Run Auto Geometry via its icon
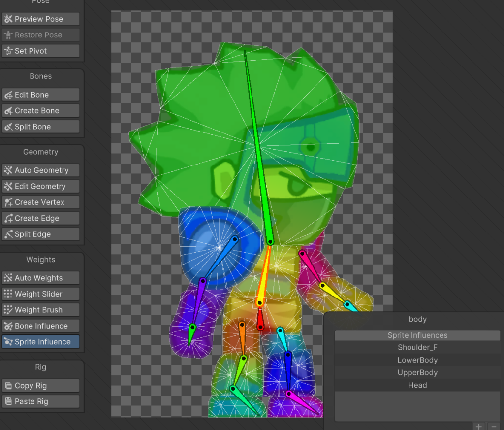Viewport: 504px width, 430px height. click(x=8, y=171)
